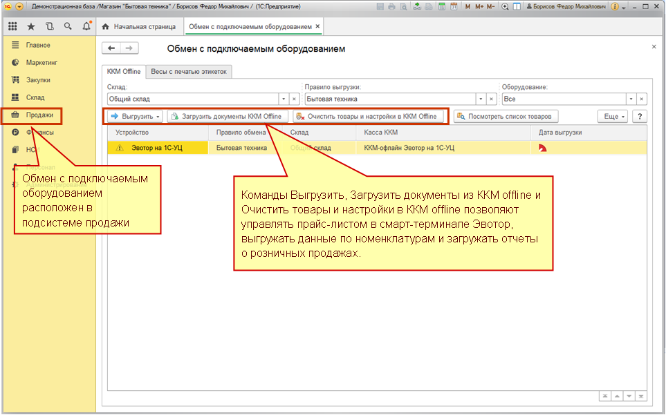Image resolution: width=666 pixels, height=415 pixels.
Task: Click the Бытовая техника table cell
Action: pyautogui.click(x=246, y=148)
